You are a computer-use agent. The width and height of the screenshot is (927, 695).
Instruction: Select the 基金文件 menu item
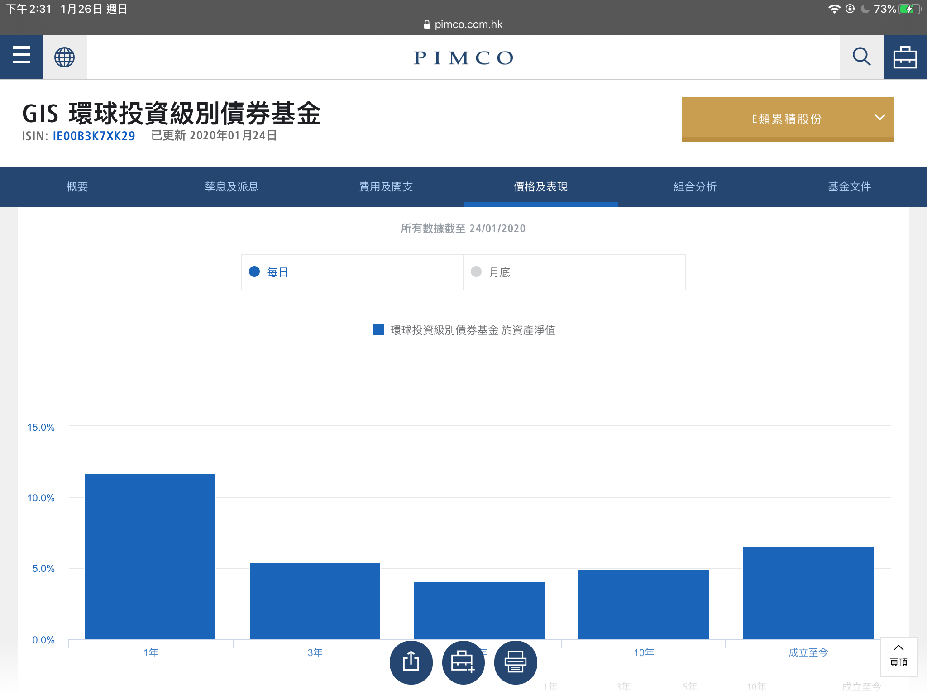point(849,186)
